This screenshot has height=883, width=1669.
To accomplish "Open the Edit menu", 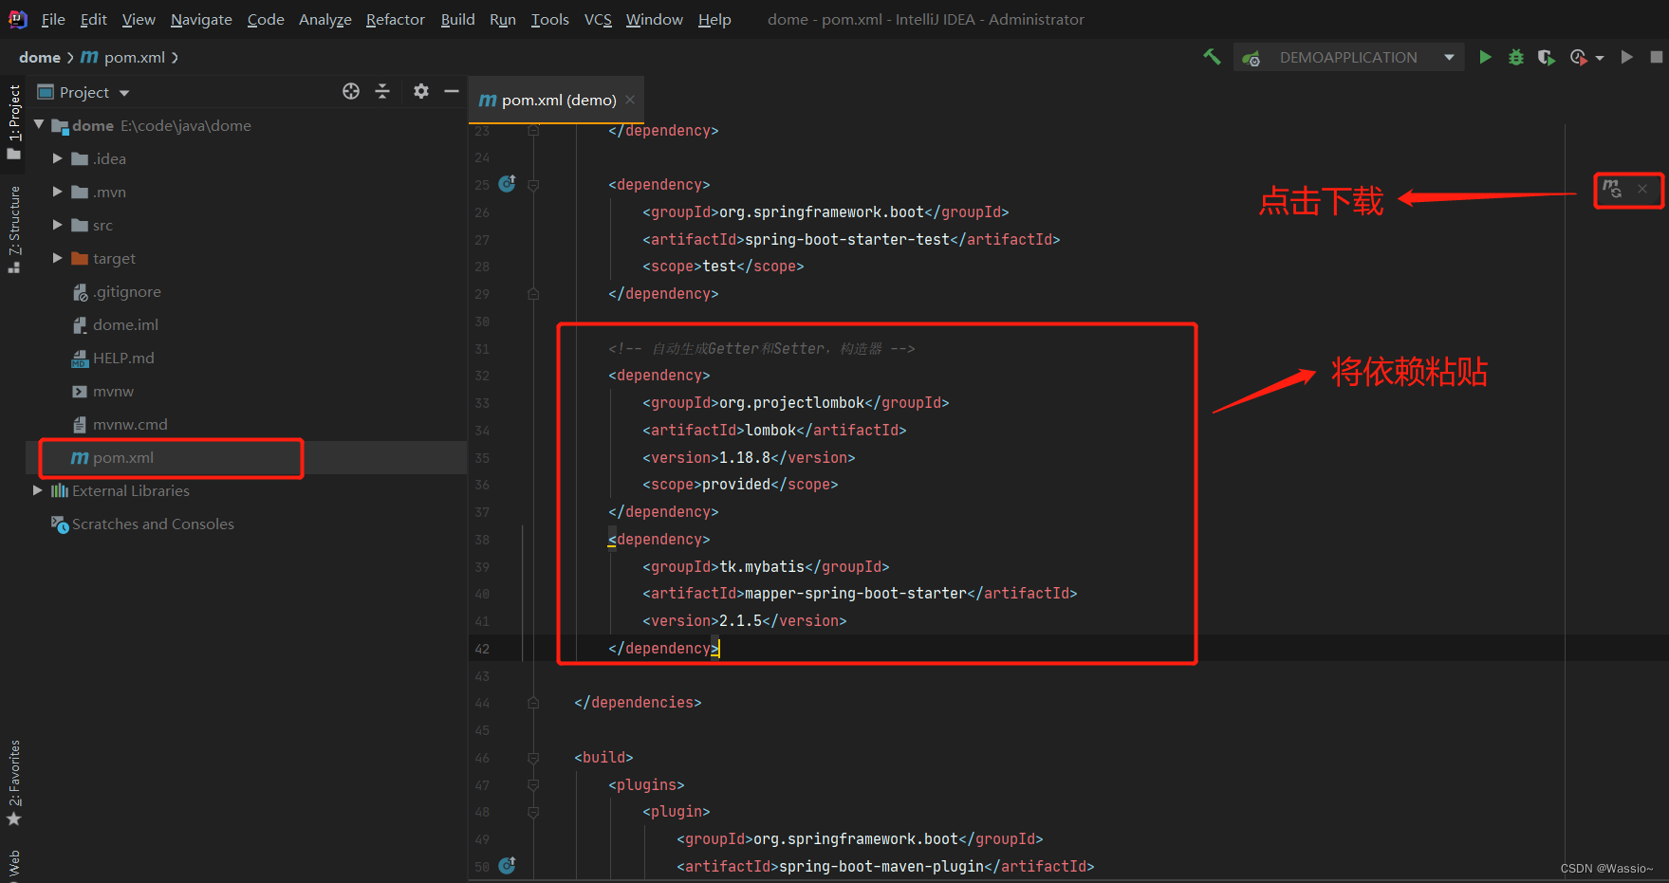I will click(93, 19).
